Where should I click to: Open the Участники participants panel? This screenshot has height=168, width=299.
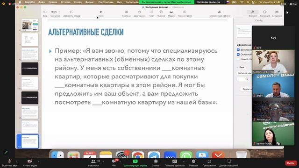click(x=93, y=163)
